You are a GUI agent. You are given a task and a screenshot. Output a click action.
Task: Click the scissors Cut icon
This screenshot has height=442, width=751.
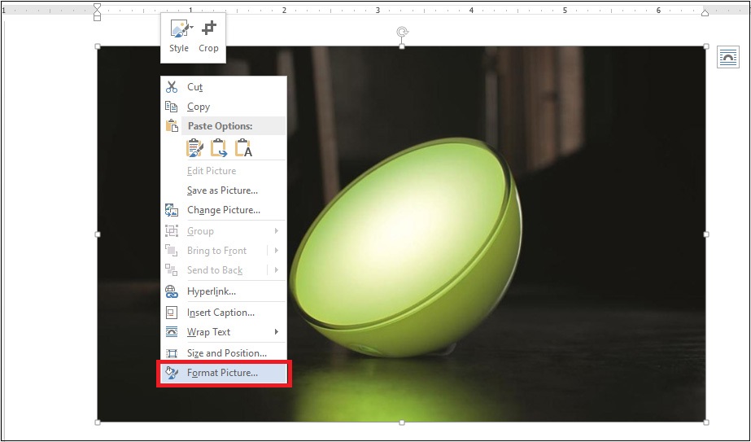coord(172,87)
